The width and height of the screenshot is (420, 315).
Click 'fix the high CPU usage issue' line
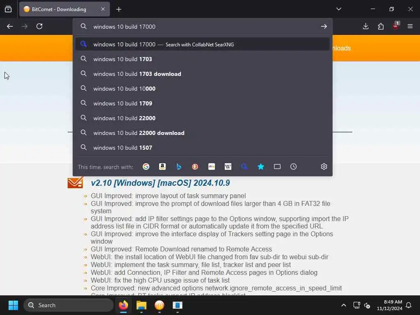click(x=160, y=280)
